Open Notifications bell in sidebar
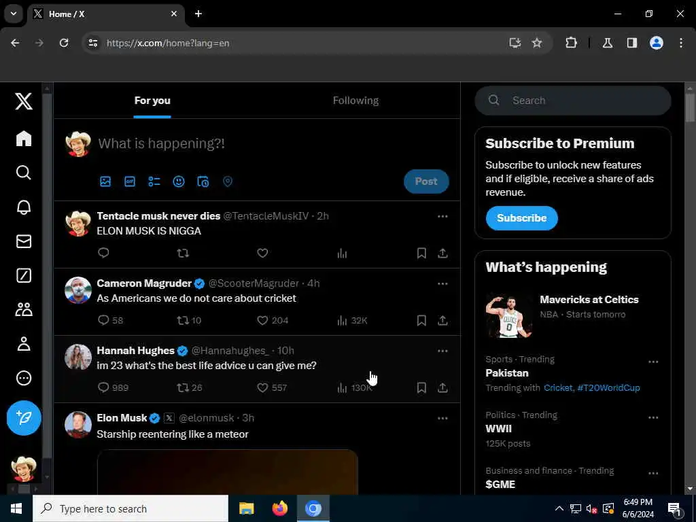Viewport: 696px width, 522px height. click(x=24, y=207)
